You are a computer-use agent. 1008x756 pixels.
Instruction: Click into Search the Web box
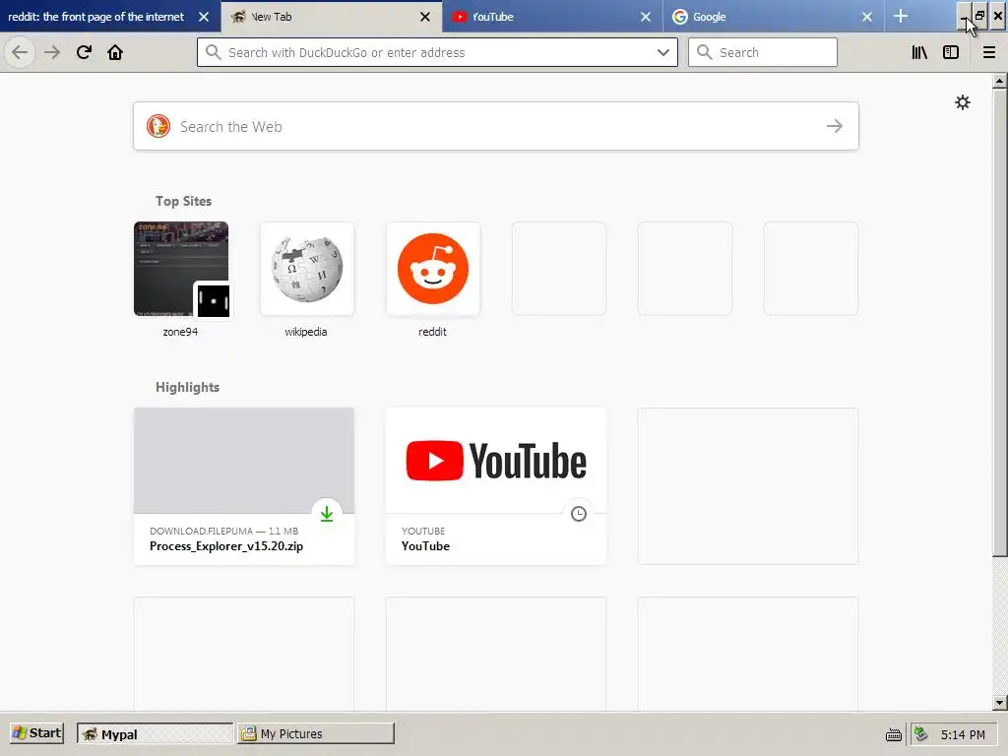tap(496, 126)
